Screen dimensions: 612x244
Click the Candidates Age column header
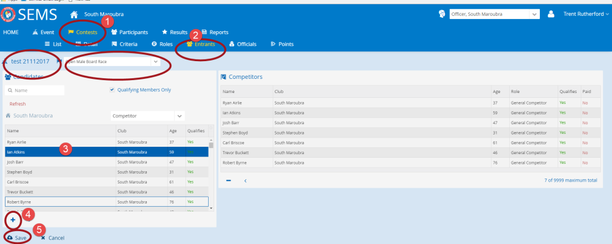click(176, 131)
